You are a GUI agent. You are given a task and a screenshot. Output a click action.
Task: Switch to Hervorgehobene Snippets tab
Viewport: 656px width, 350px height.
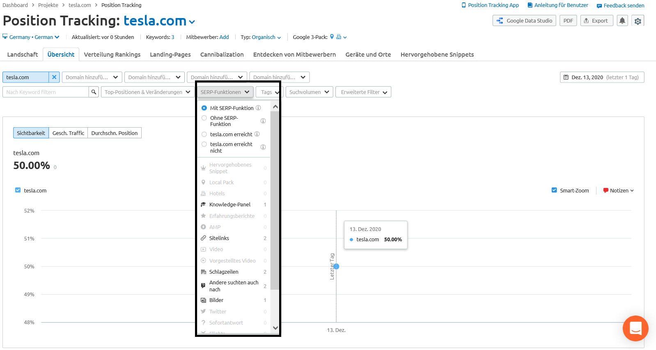(x=437, y=54)
